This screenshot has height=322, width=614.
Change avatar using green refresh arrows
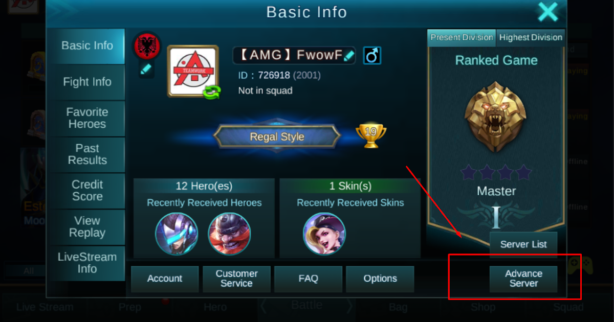point(212,91)
